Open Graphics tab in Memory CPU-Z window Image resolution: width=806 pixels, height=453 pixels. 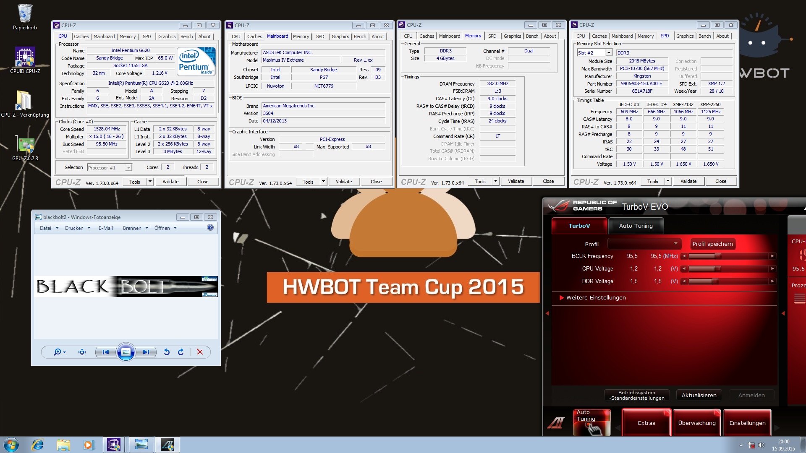pyautogui.click(x=512, y=36)
